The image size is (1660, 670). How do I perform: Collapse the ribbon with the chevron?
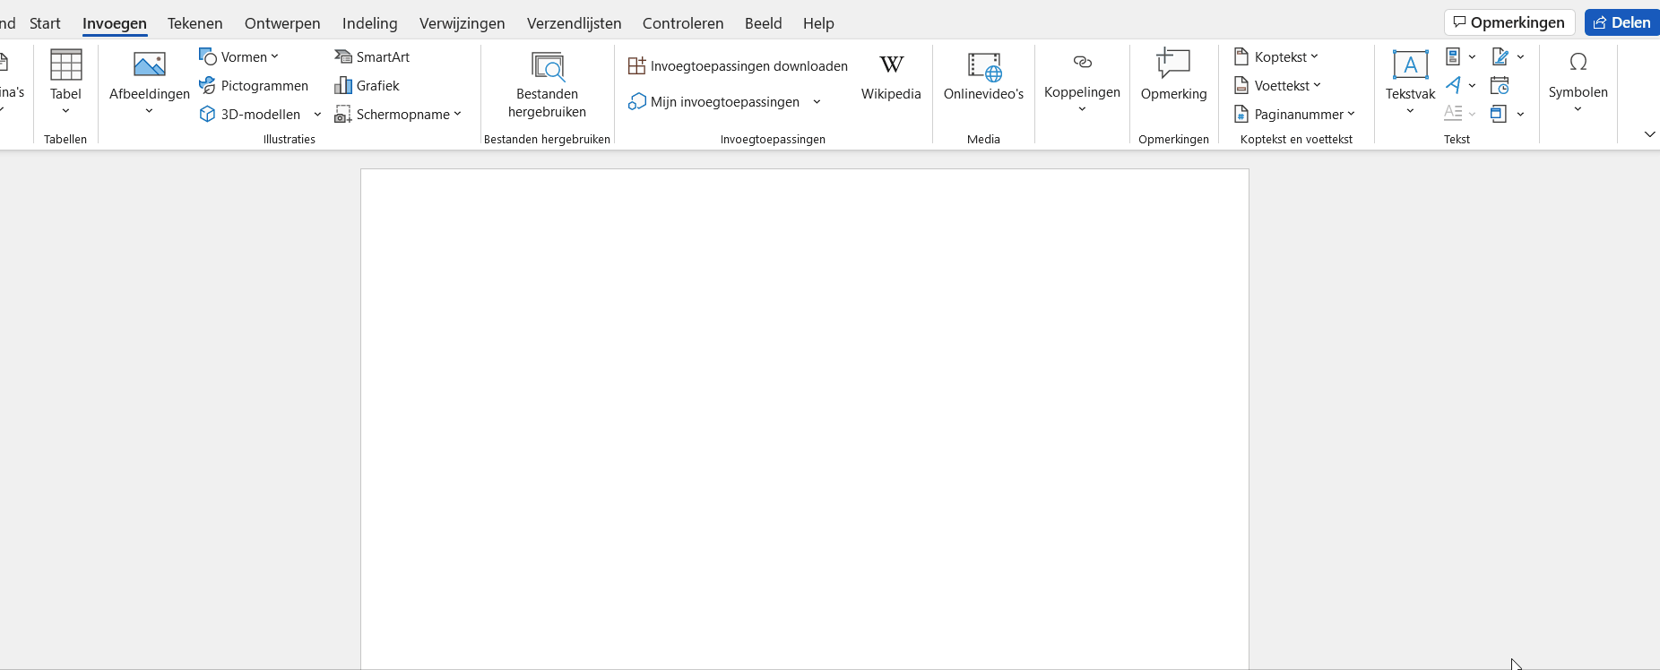[x=1649, y=133]
